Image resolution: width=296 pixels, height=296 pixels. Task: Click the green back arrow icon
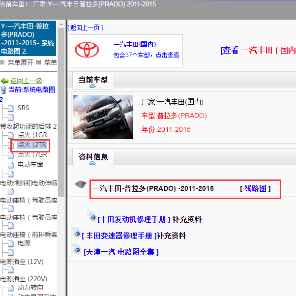pyautogui.click(x=4, y=81)
